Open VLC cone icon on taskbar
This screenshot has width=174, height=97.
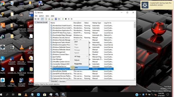tap(26, 95)
